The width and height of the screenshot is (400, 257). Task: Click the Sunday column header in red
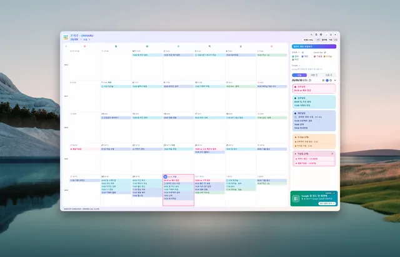pyautogui.click(x=85, y=46)
